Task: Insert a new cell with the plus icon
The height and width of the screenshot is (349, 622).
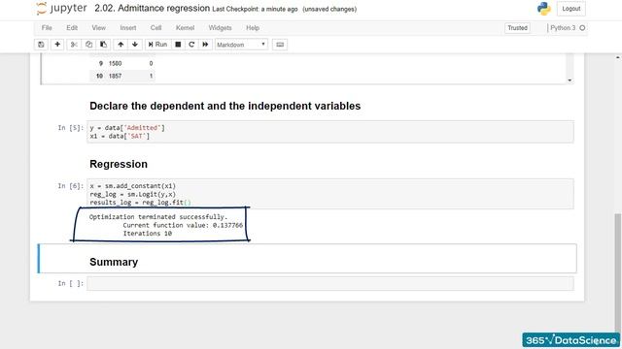Action: 57,45
